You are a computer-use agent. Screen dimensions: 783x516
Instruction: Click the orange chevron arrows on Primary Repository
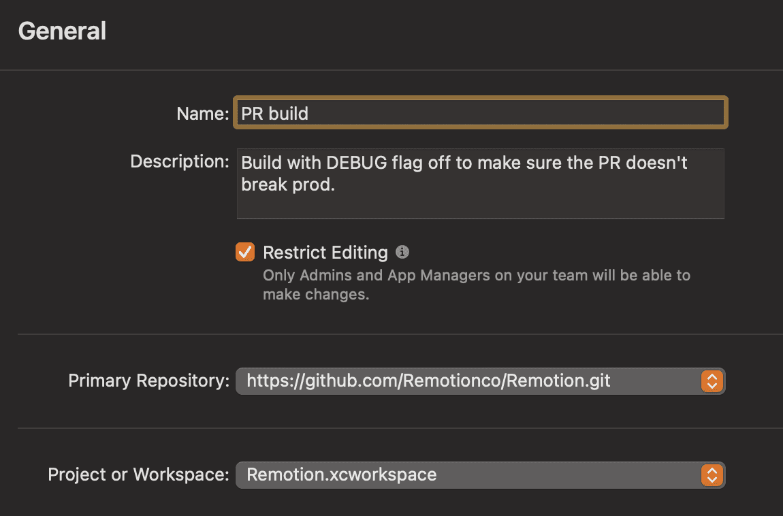coord(711,381)
